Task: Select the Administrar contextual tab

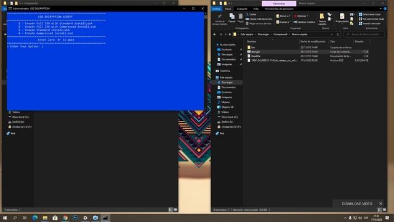Action: click(279, 4)
